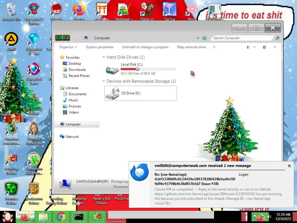Launch Bookworm Adventures desktop shortcut
The width and height of the screenshot is (297, 223).
34,164
